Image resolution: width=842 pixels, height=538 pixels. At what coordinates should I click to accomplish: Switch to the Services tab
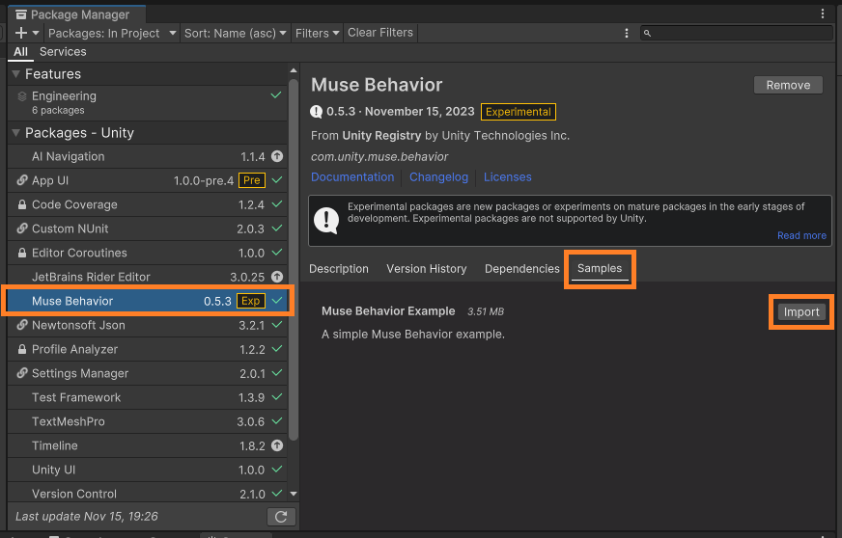tap(63, 52)
